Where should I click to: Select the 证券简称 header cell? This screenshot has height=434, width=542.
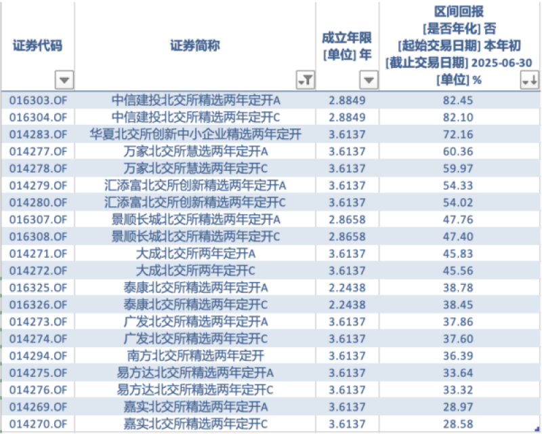pyautogui.click(x=195, y=46)
